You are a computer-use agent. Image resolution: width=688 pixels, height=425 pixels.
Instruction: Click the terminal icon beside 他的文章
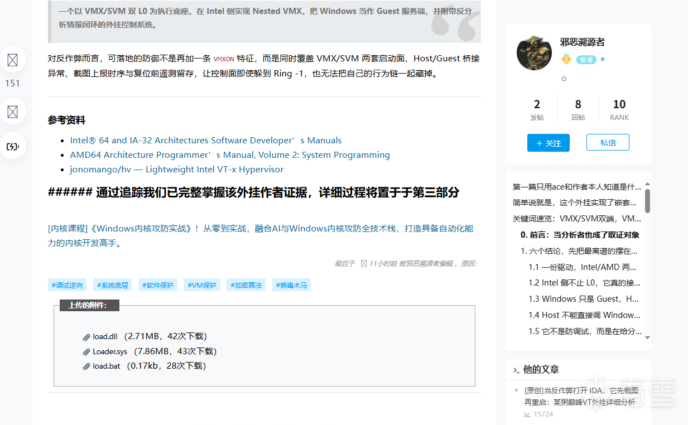[x=516, y=370]
